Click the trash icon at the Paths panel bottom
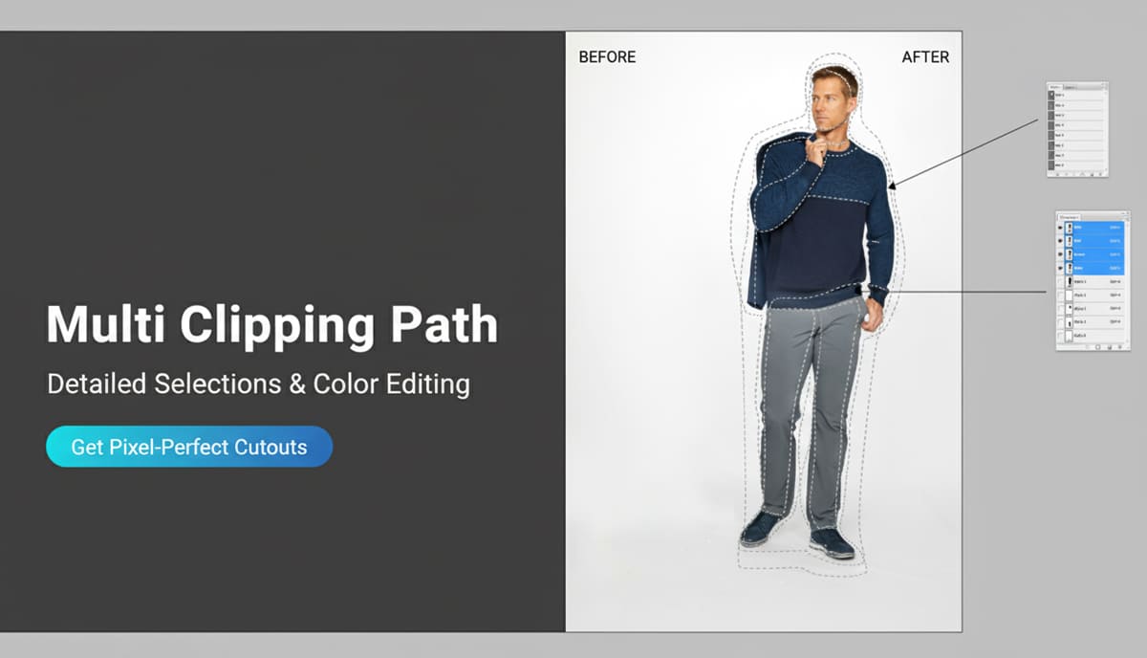 (1100, 174)
